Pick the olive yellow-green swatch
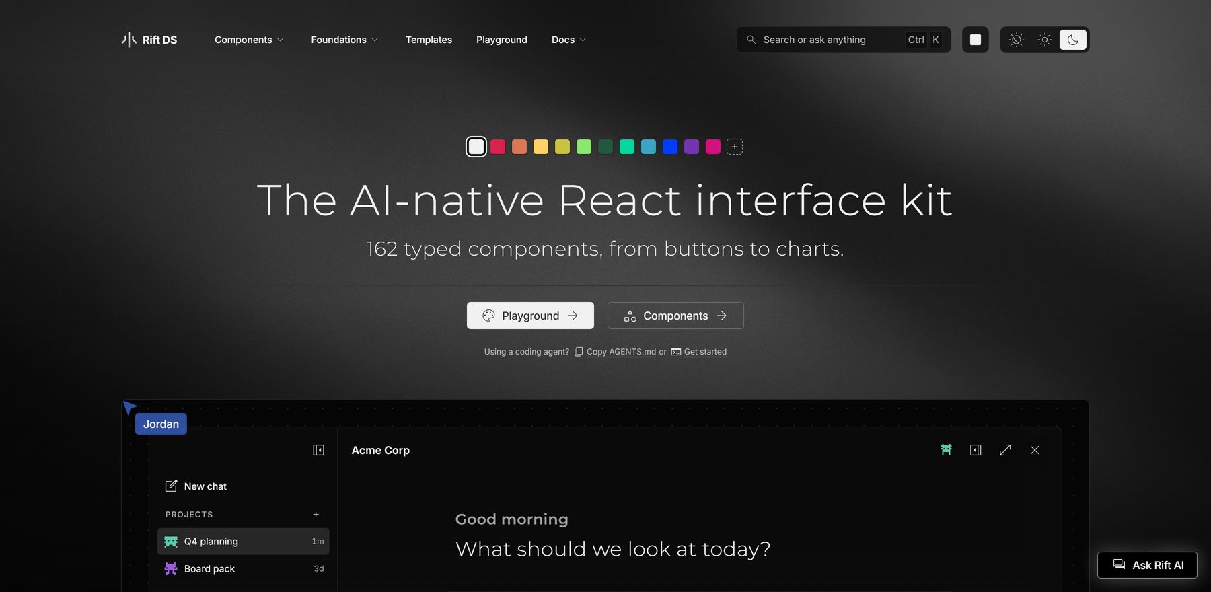The height and width of the screenshot is (592, 1211). pyautogui.click(x=562, y=147)
